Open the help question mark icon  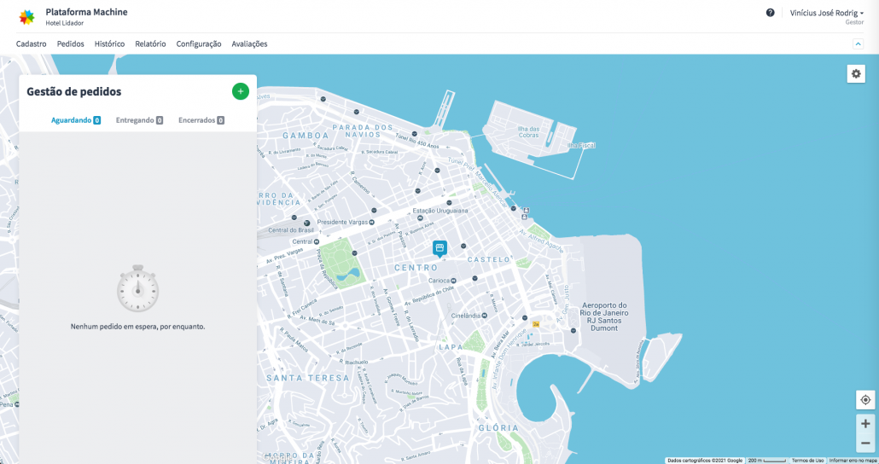[x=771, y=12]
